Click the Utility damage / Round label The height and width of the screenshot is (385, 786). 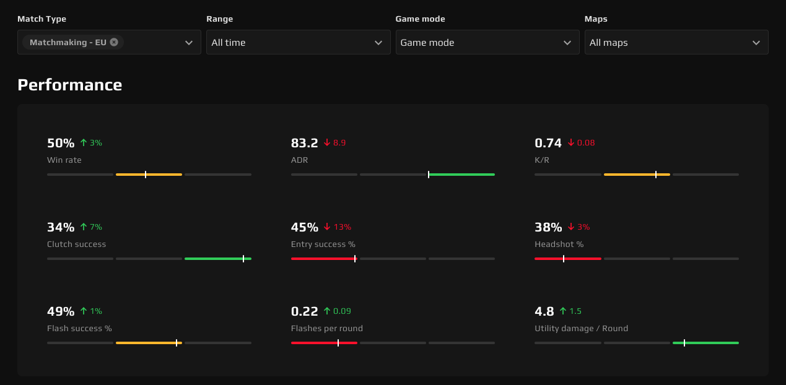tap(581, 329)
